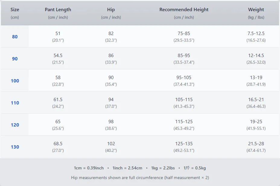
Task: Select size 110 row label
Action: 15,103
